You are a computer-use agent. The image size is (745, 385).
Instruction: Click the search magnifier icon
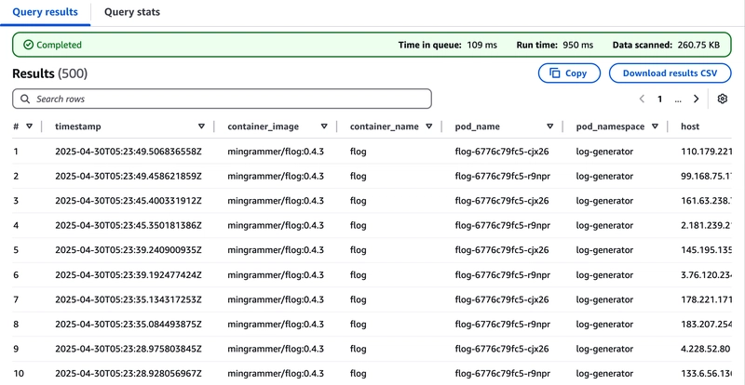click(25, 99)
